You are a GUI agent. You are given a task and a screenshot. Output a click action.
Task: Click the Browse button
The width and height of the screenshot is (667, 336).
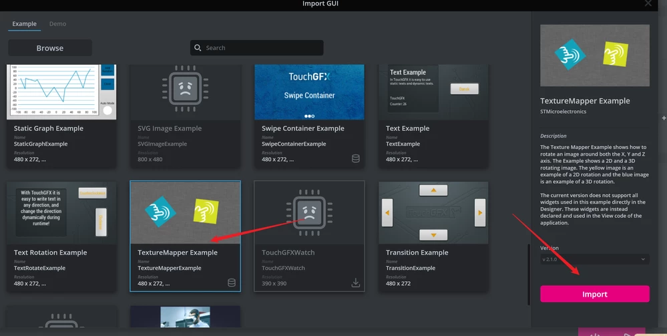tap(50, 48)
